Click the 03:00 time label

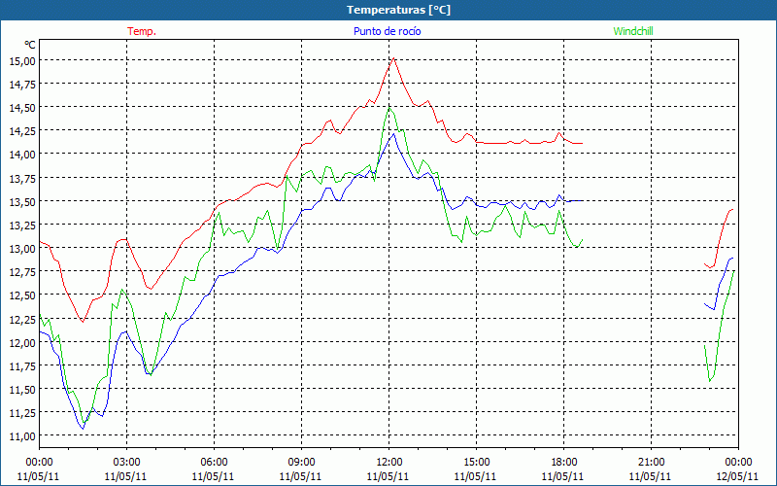(126, 463)
